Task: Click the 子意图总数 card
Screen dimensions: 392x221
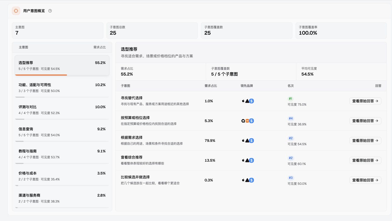Action: click(x=152, y=31)
